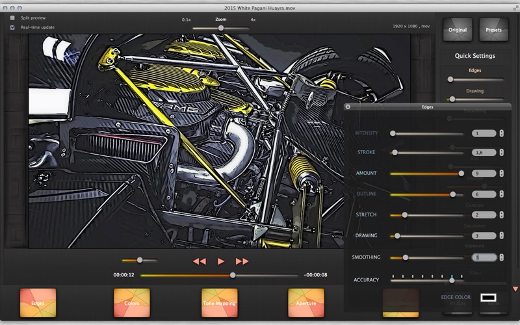Click the remaining time -00:00:08

[316, 275]
